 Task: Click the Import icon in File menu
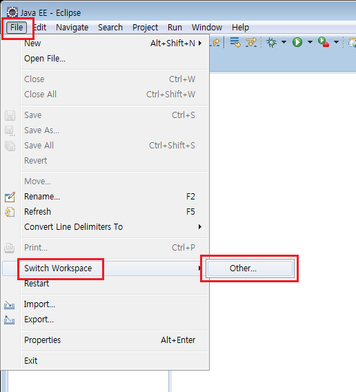point(9,305)
